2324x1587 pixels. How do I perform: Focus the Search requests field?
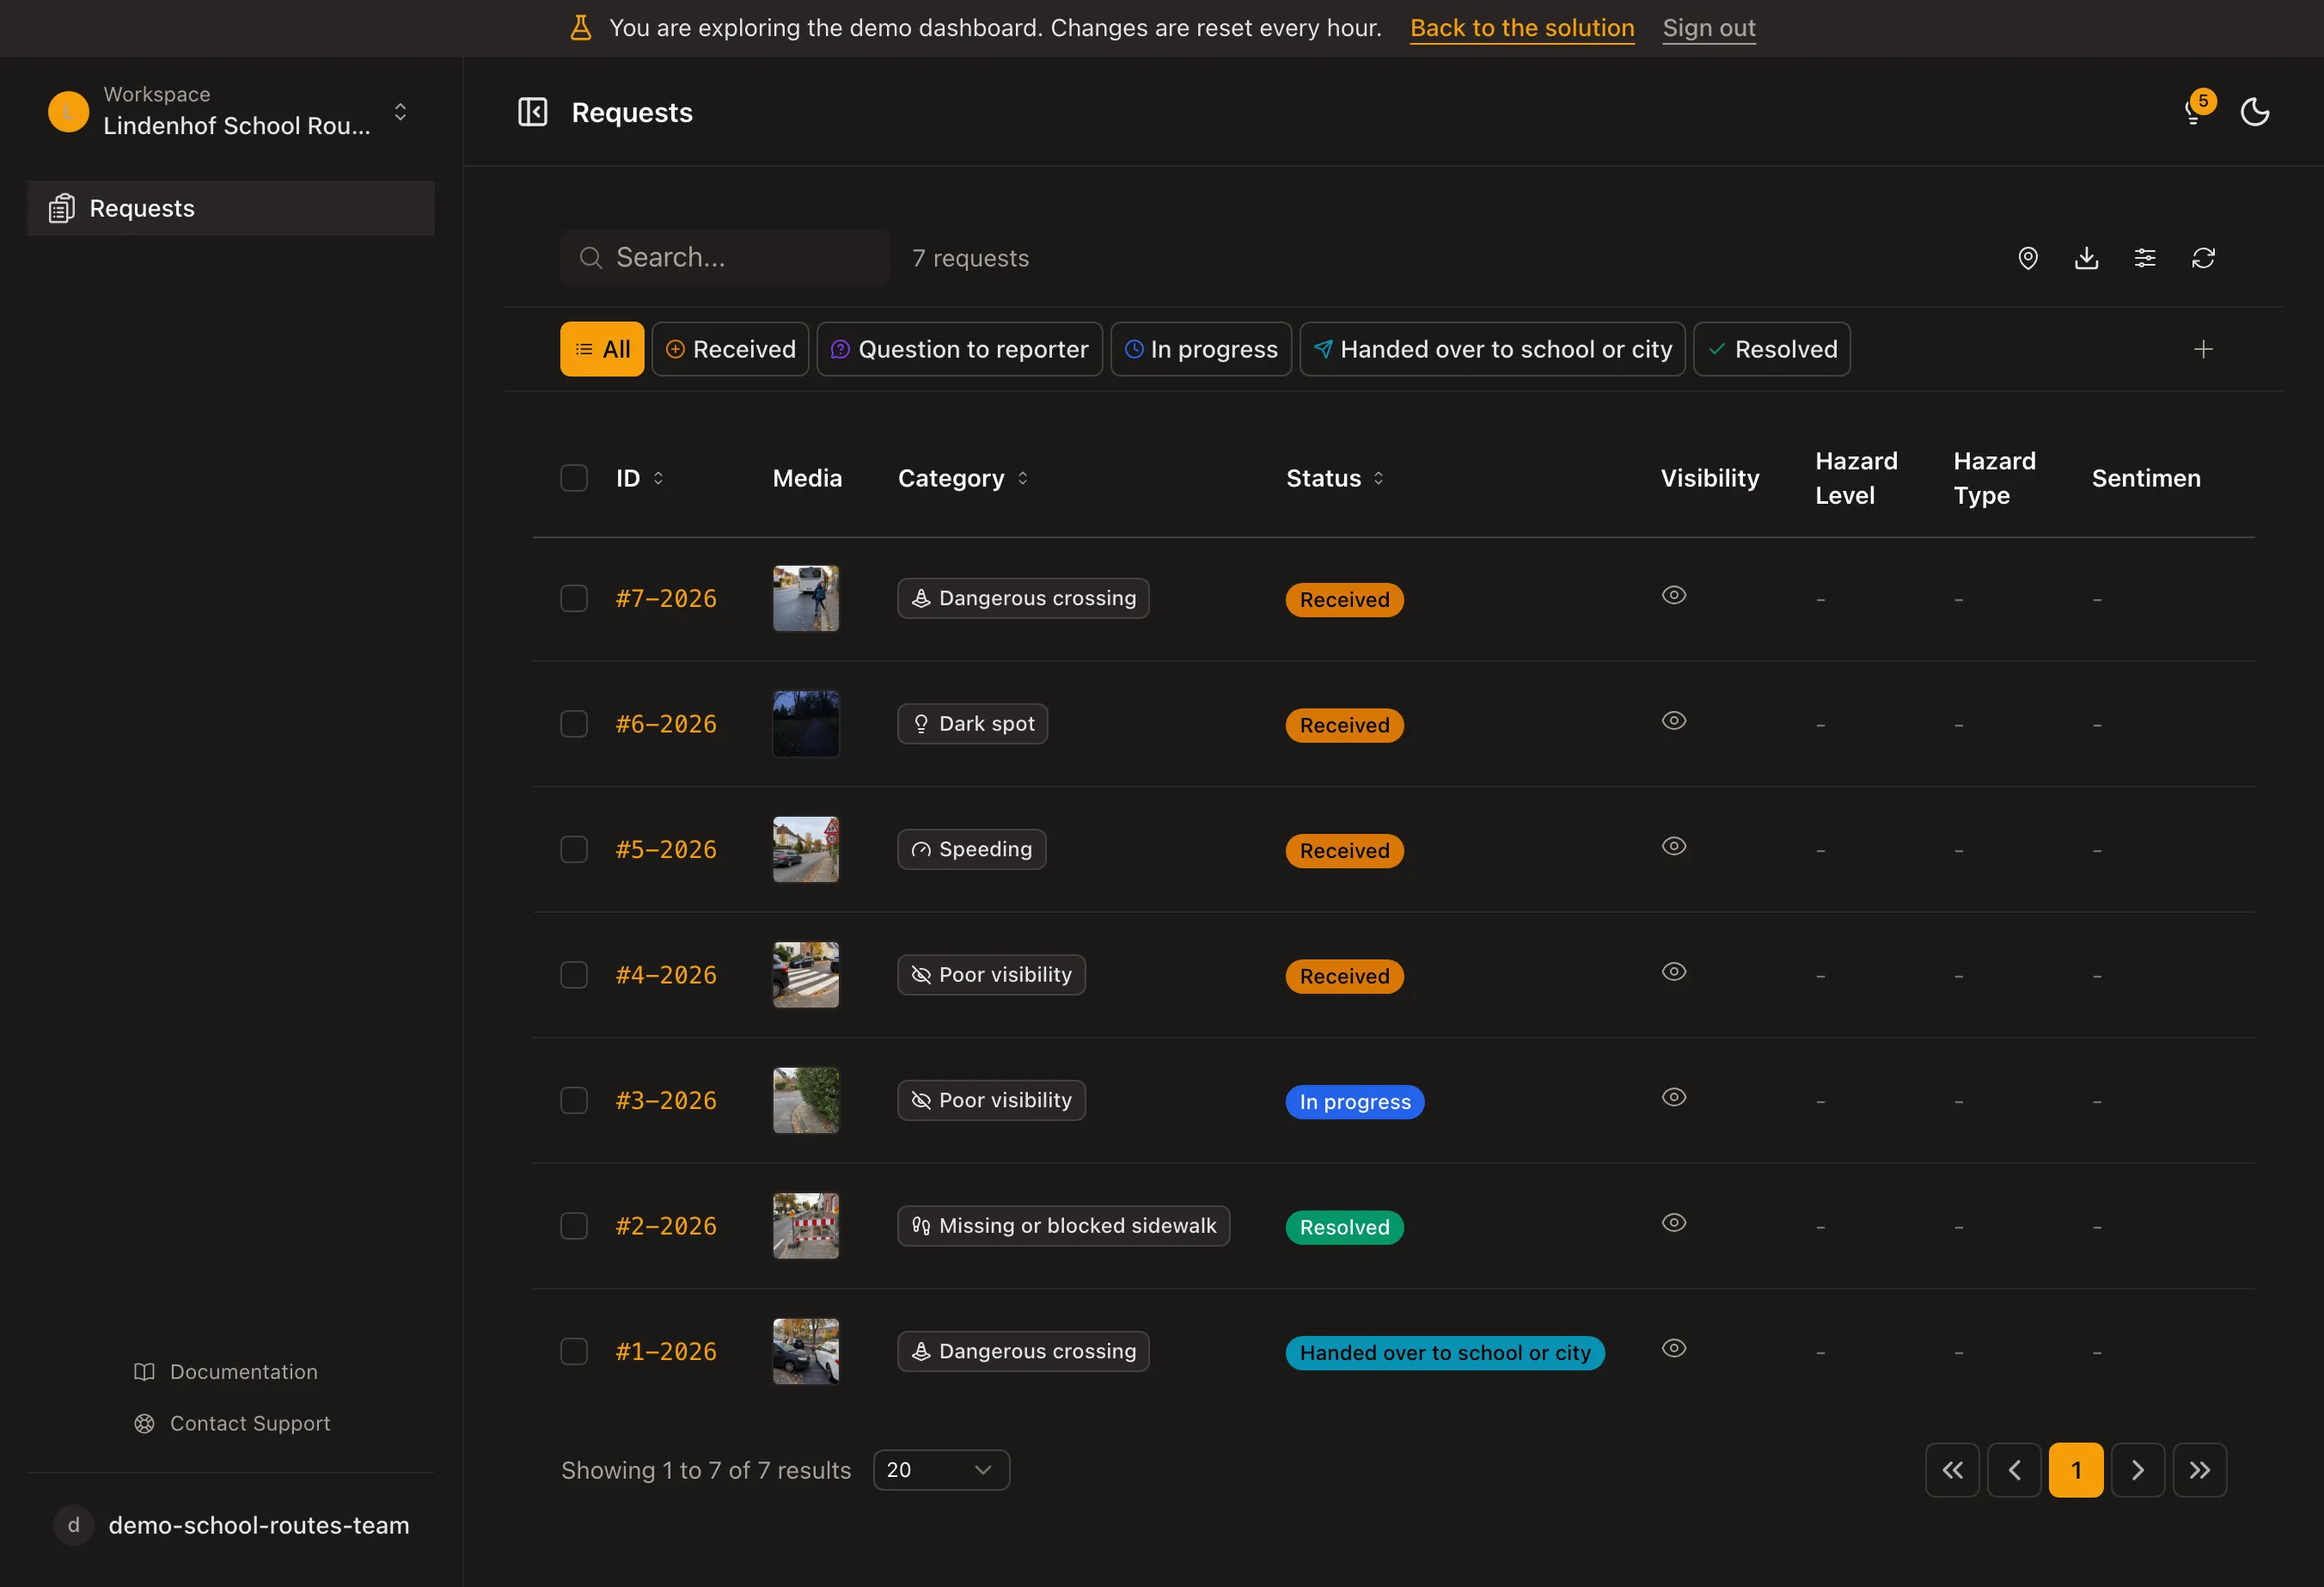(x=725, y=258)
